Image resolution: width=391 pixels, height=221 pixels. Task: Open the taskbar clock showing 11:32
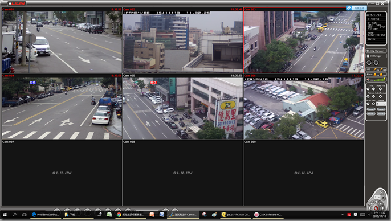coord(379,215)
